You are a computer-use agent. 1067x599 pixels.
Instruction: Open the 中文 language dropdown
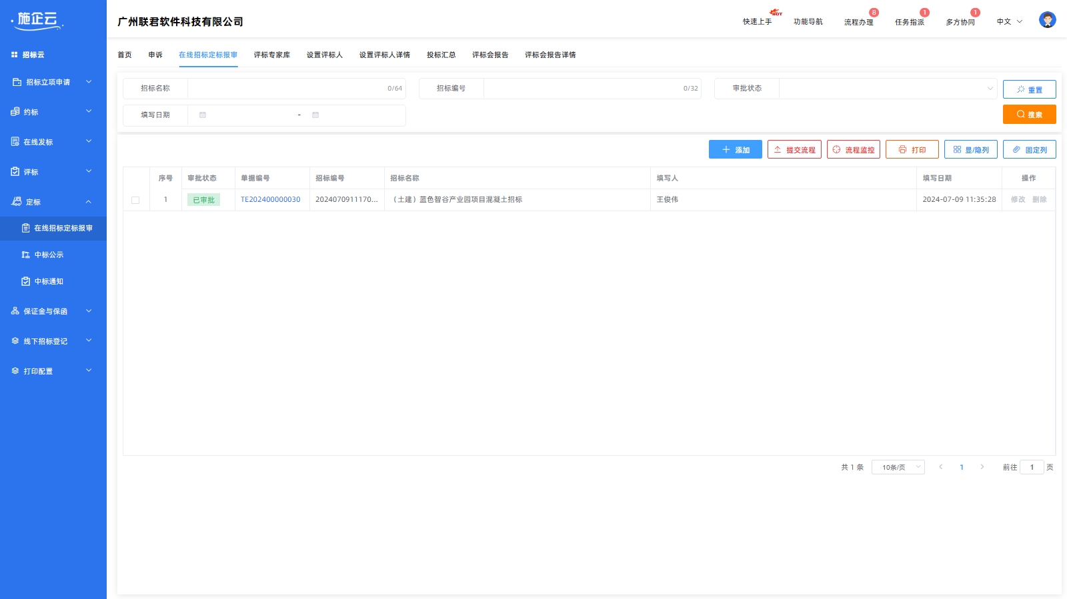[1010, 21]
